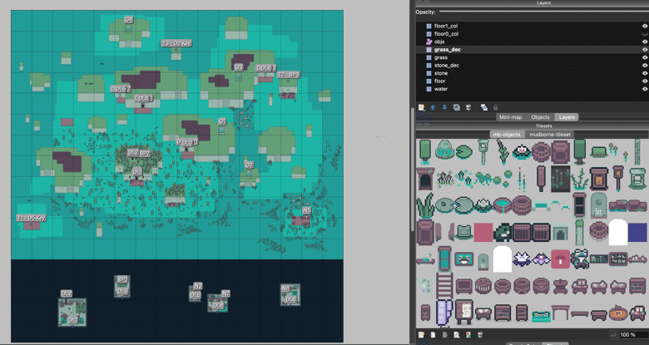Hide the floor1_col layer

pos(645,26)
